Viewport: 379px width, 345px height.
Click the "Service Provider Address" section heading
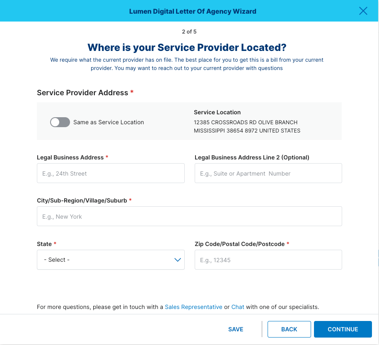click(x=82, y=93)
